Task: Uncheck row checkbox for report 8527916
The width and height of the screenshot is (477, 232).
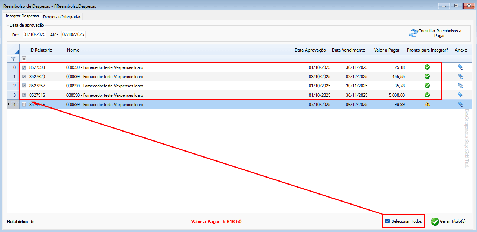Action: coord(24,95)
